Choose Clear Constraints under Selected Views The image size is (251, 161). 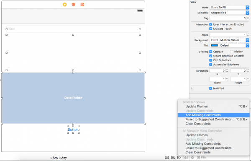[213, 124]
